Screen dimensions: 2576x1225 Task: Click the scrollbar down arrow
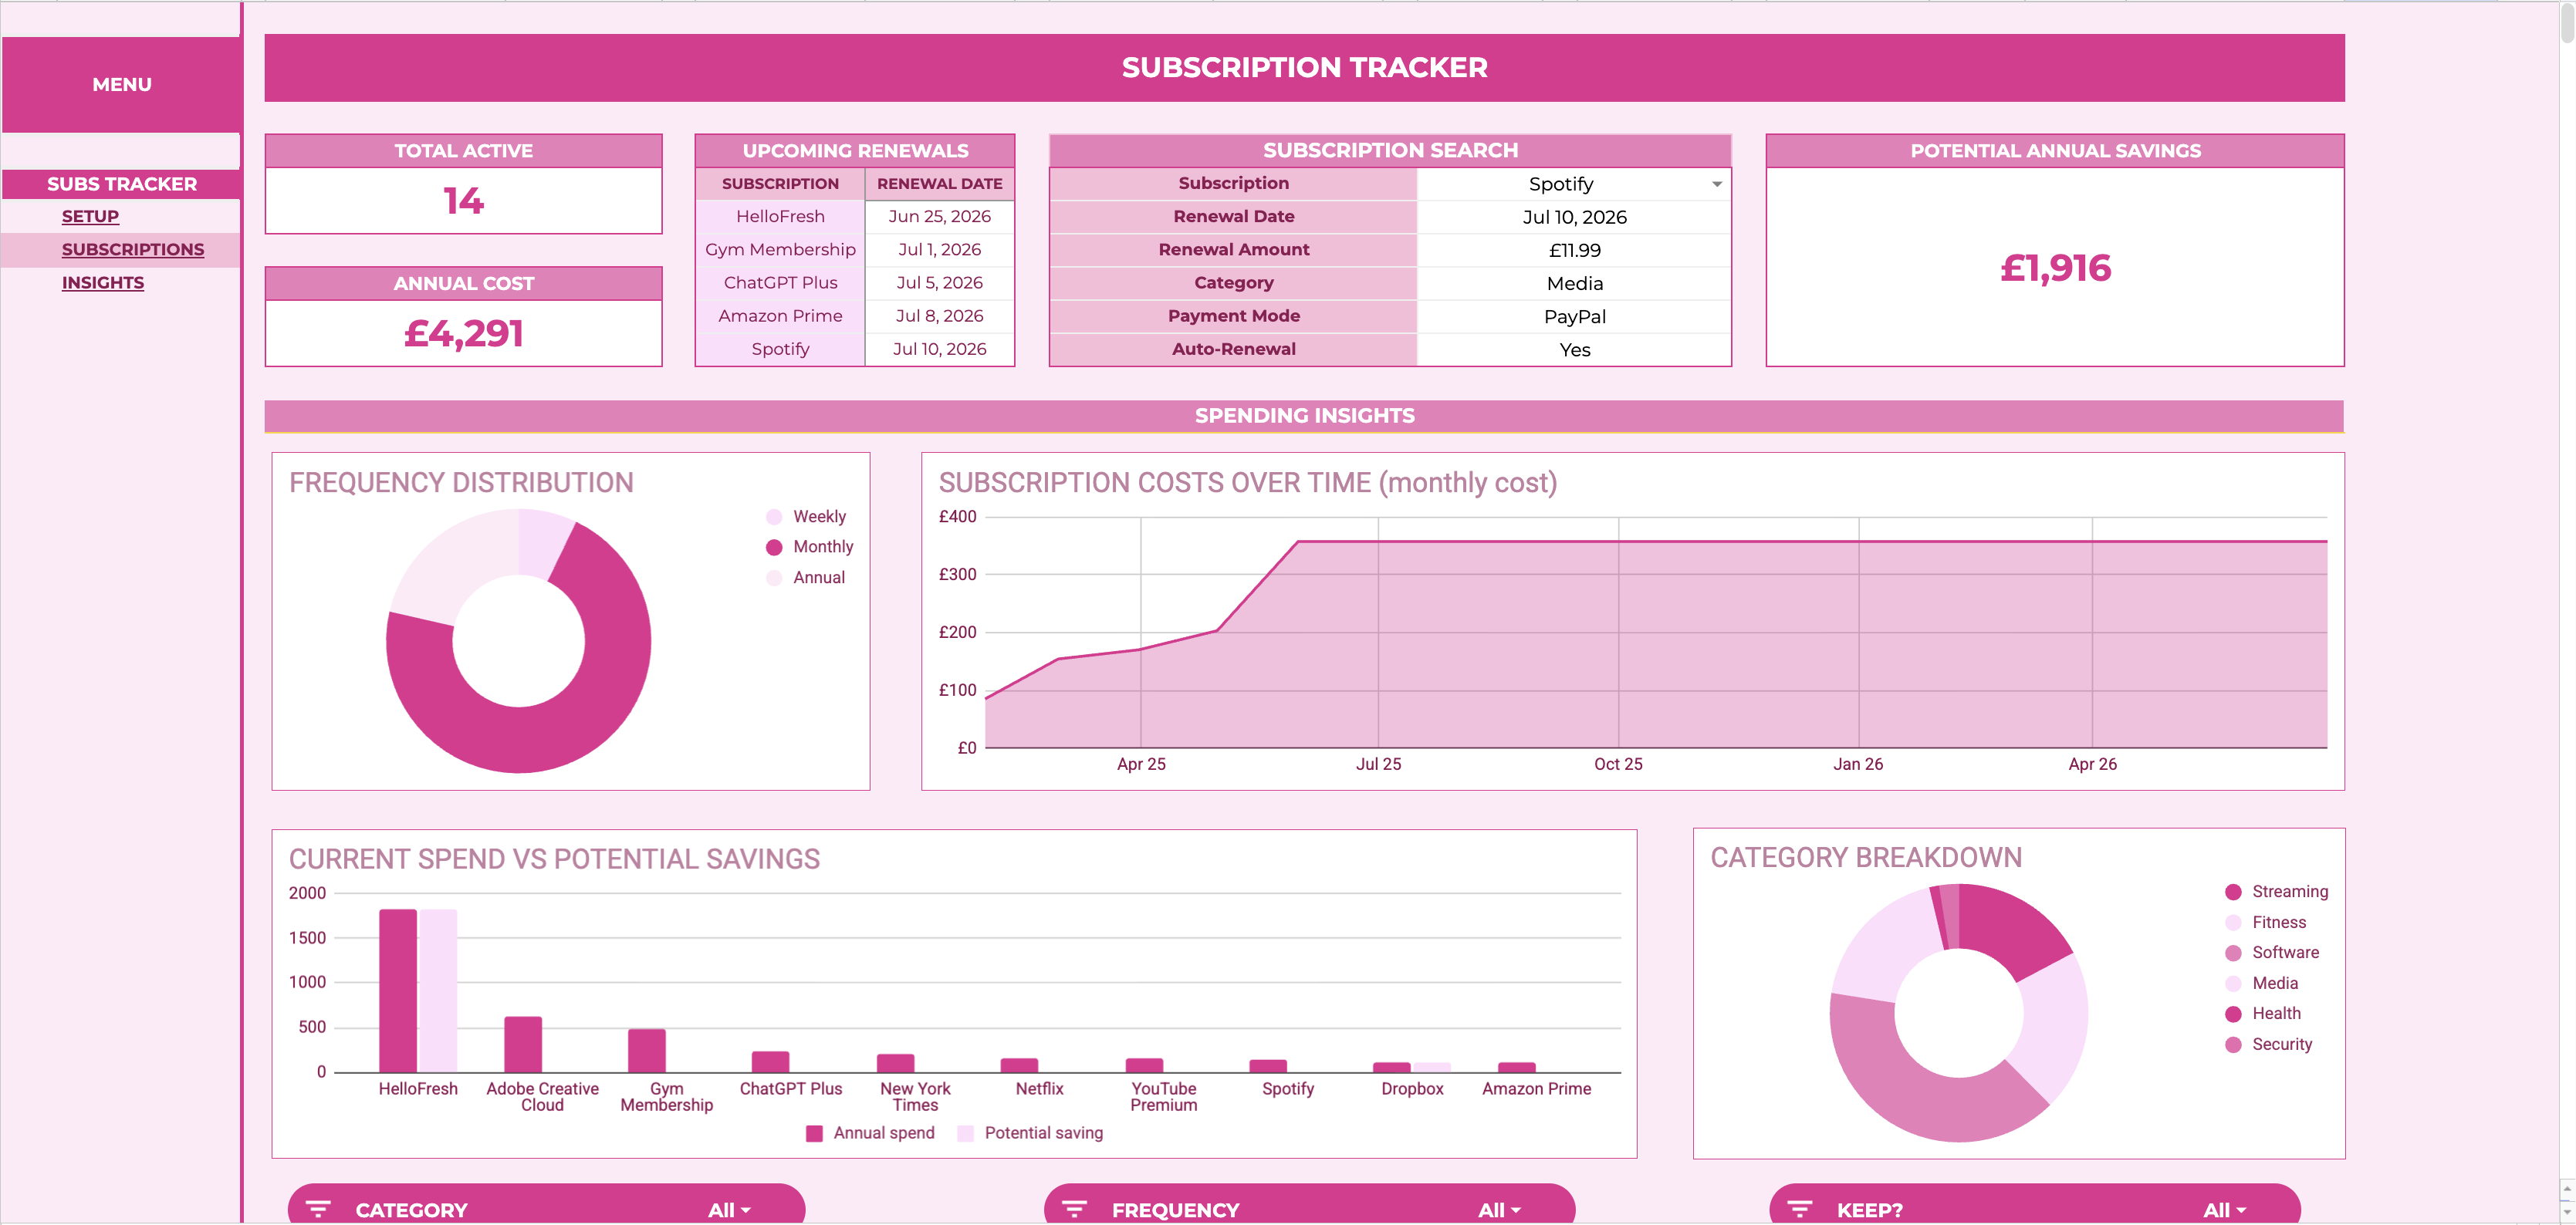pos(2566,1211)
